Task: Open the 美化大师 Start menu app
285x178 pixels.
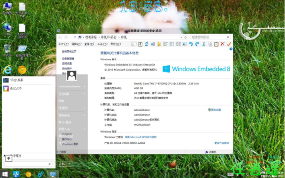Action: pos(12,89)
